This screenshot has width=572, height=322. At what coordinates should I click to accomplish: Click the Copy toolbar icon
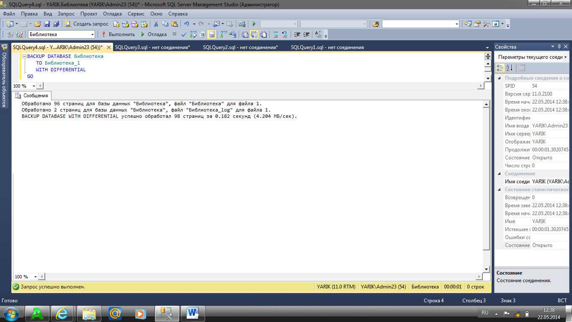tap(165, 24)
